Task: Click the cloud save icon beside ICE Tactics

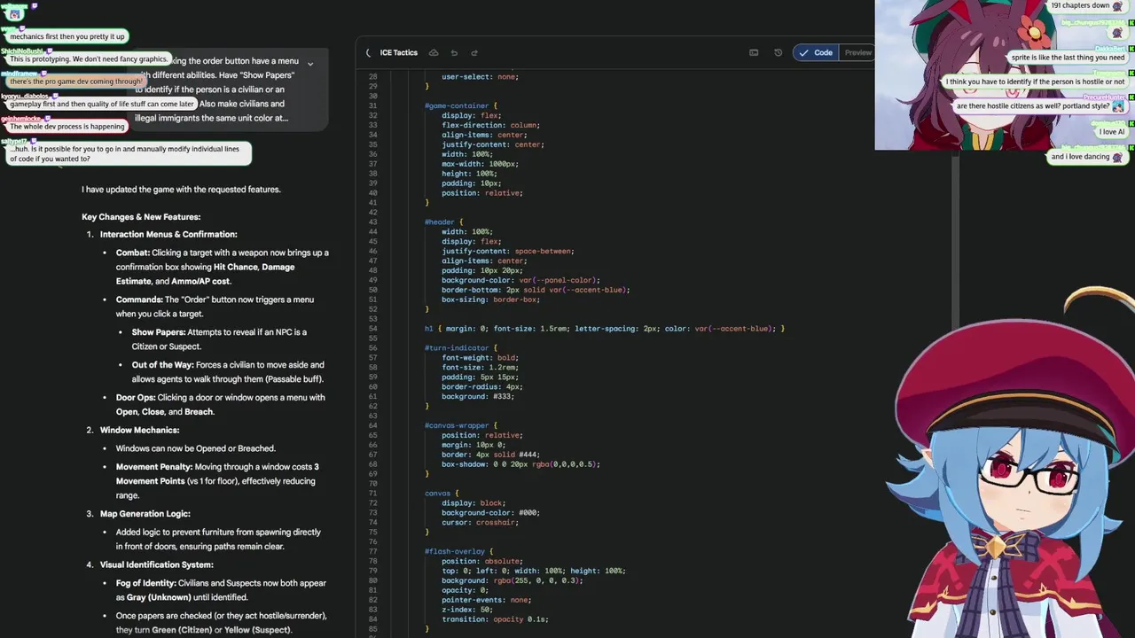Action: click(434, 53)
